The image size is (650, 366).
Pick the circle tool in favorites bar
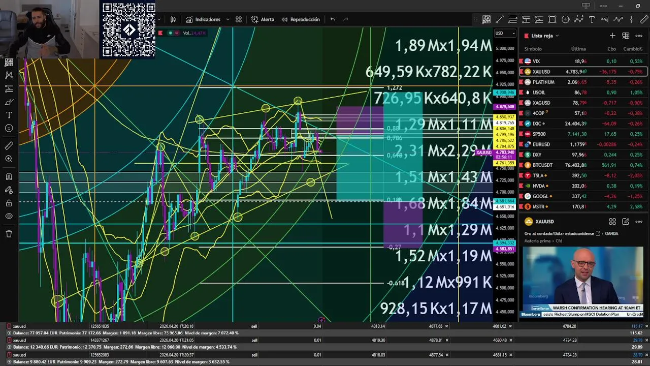(x=566, y=19)
